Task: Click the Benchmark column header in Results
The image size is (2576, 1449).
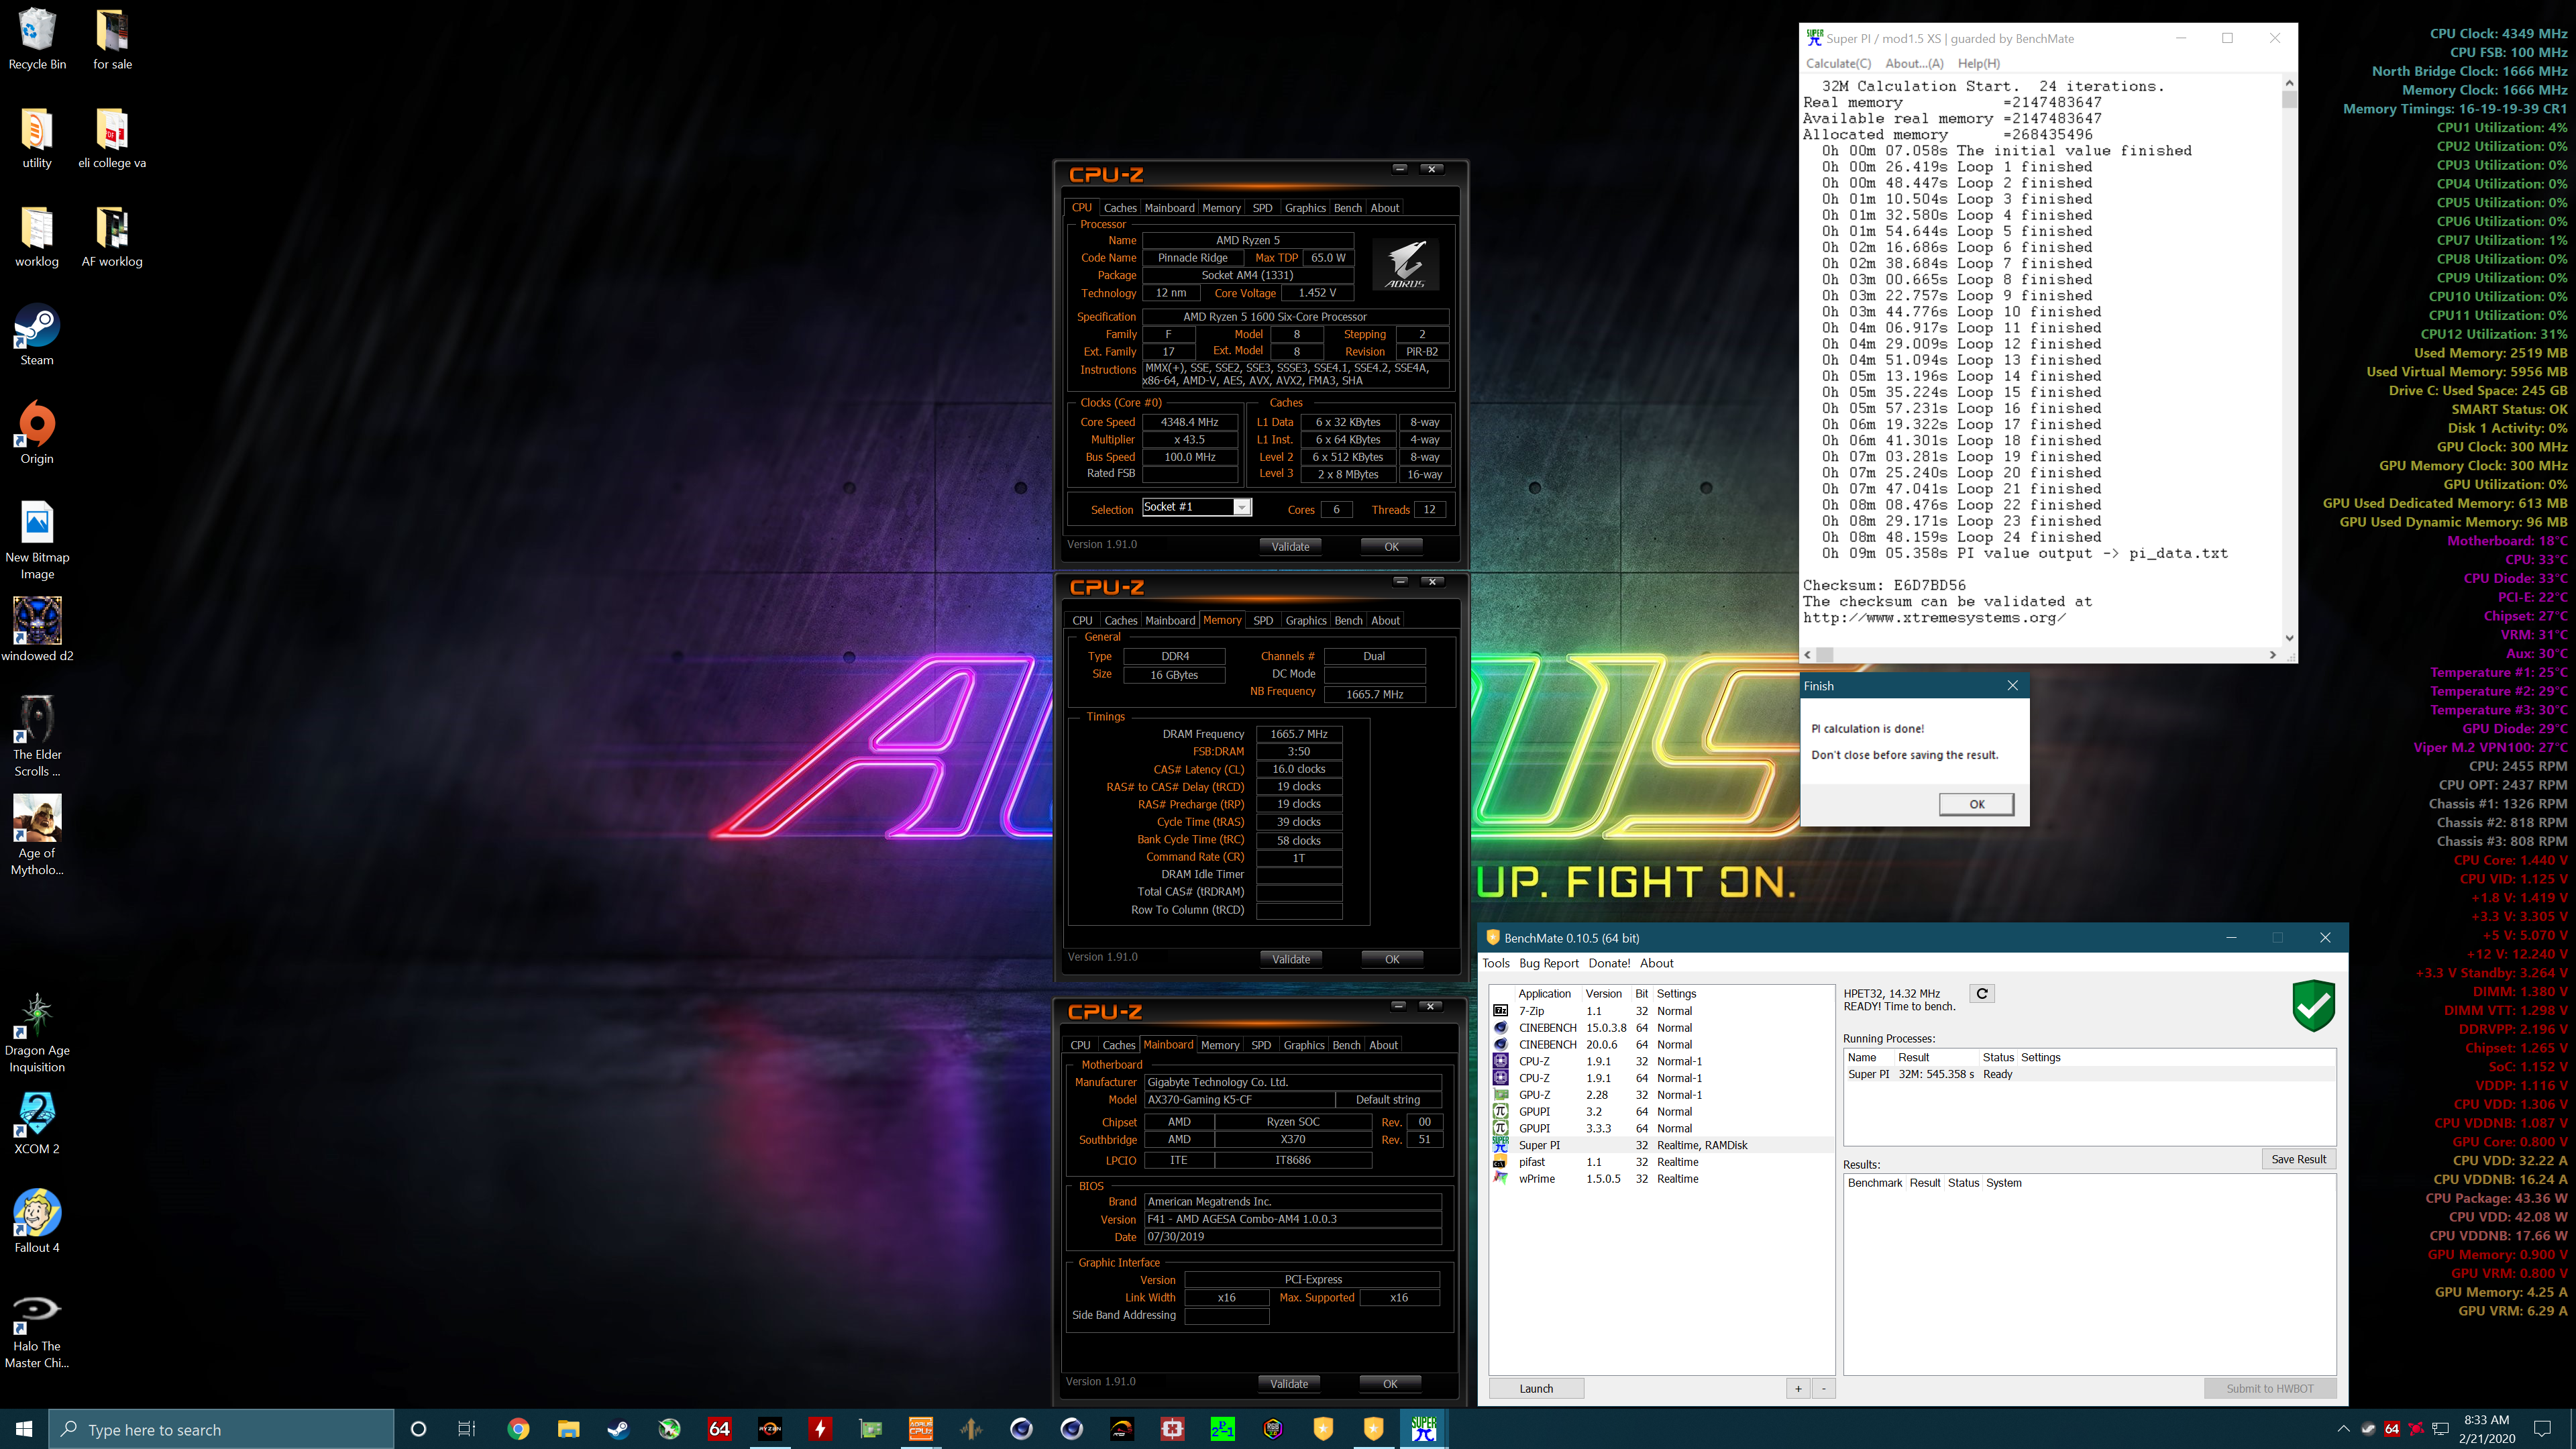Action: (1875, 1183)
